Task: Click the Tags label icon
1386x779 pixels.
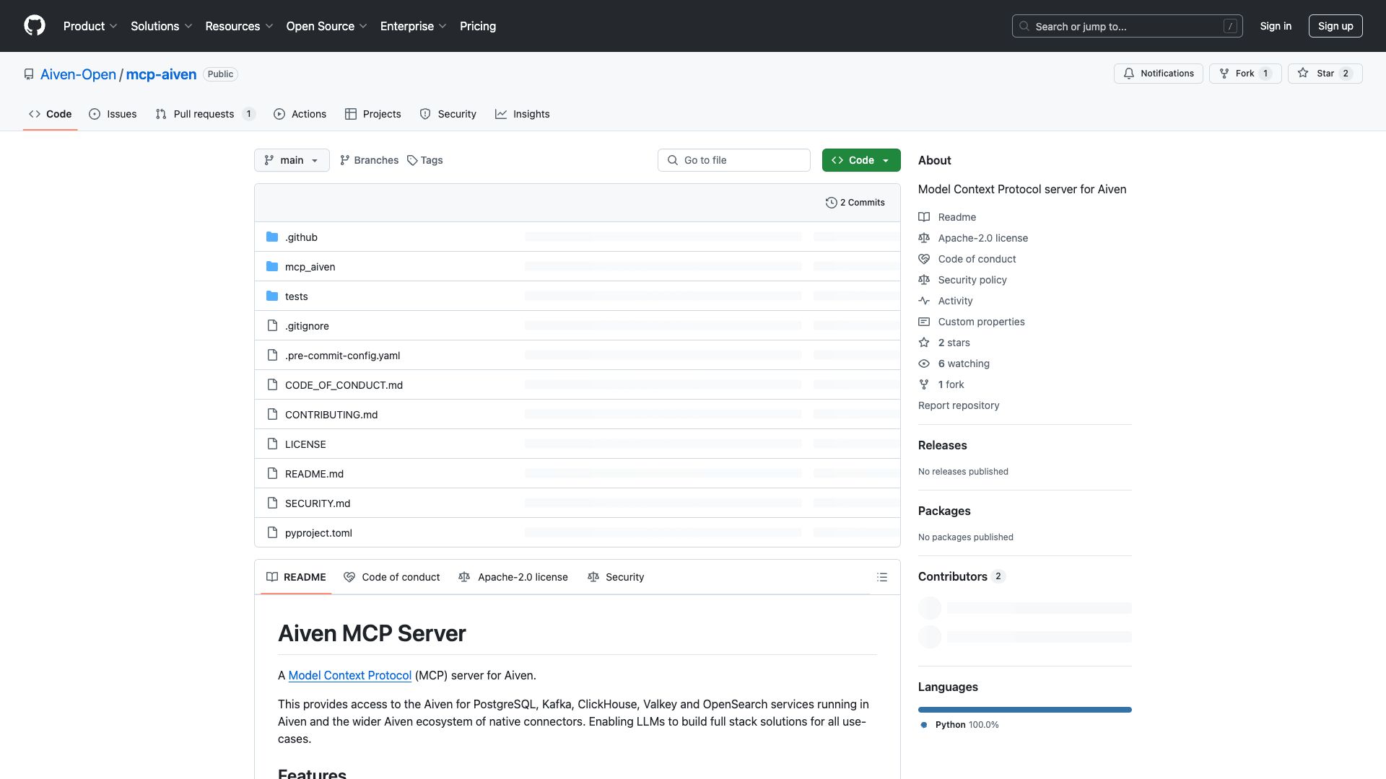Action: pos(412,160)
